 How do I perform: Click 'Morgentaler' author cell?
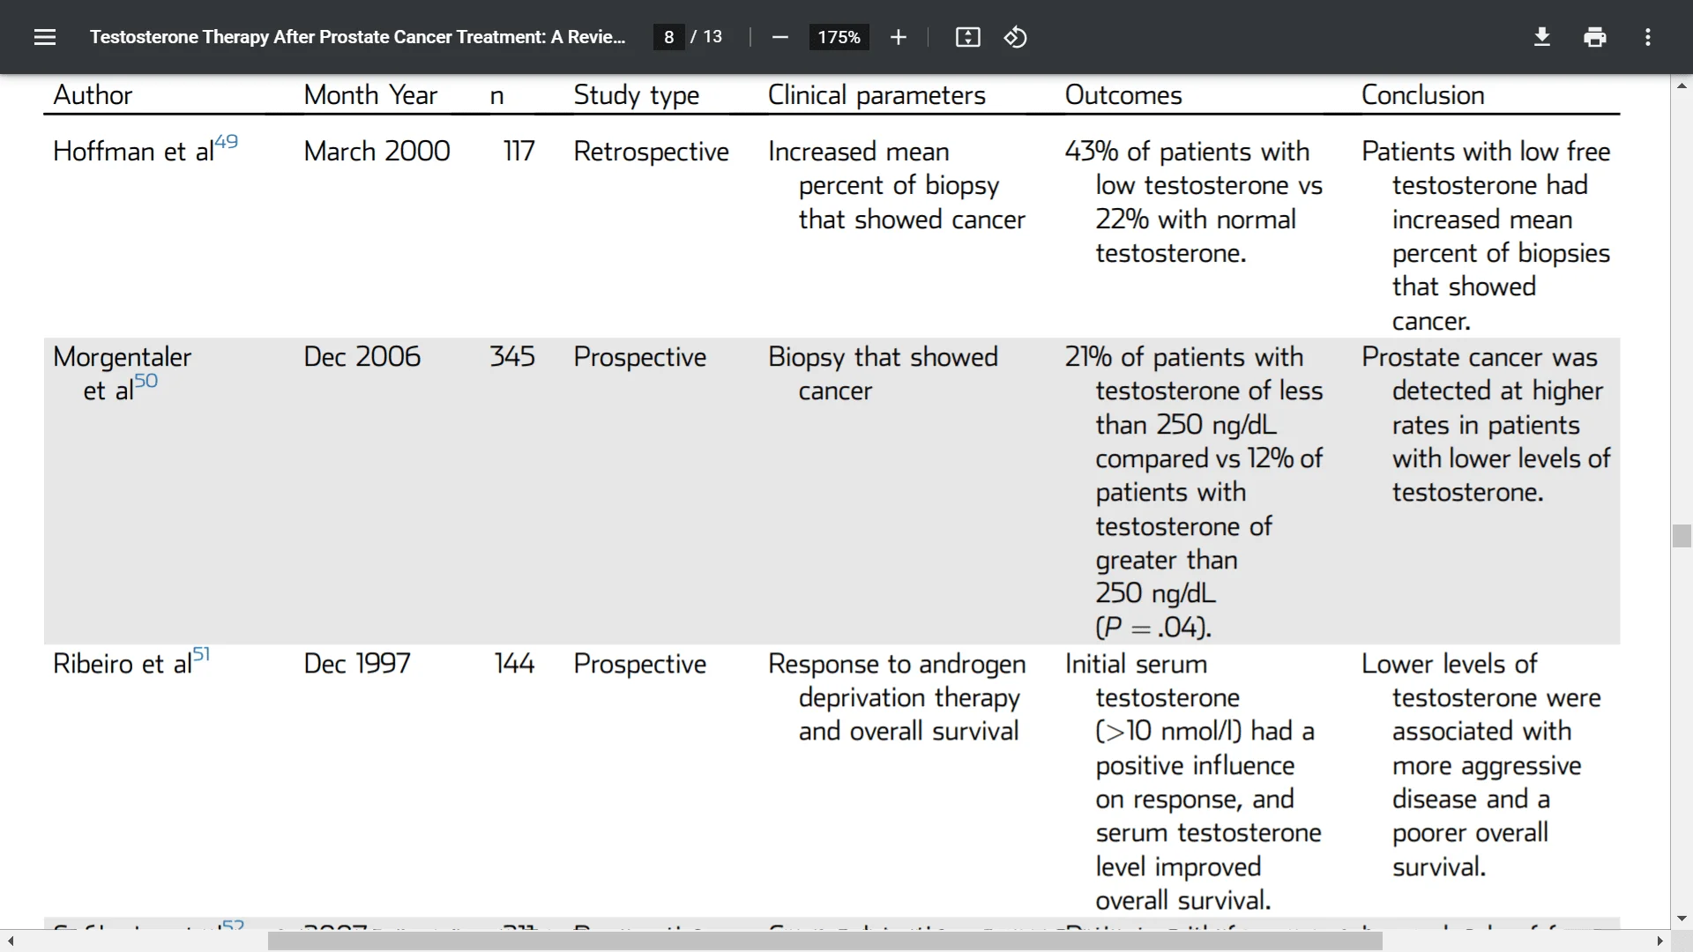pos(122,357)
